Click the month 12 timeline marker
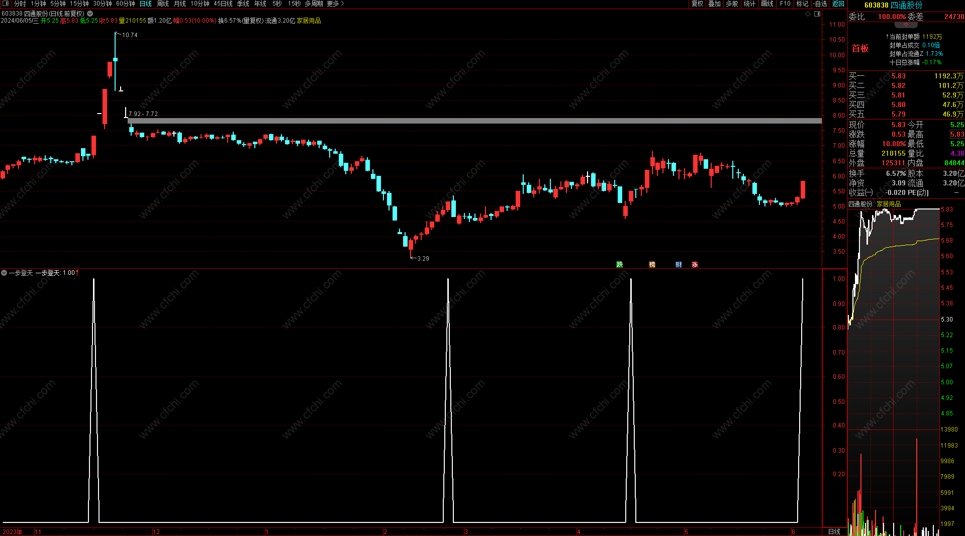The image size is (965, 536). coord(156,532)
